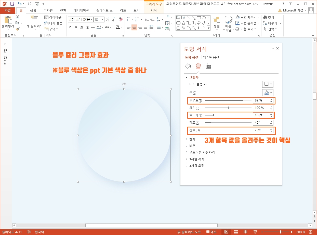Toggle bold formatting
The width and height of the screenshot is (317, 235).
71,27
